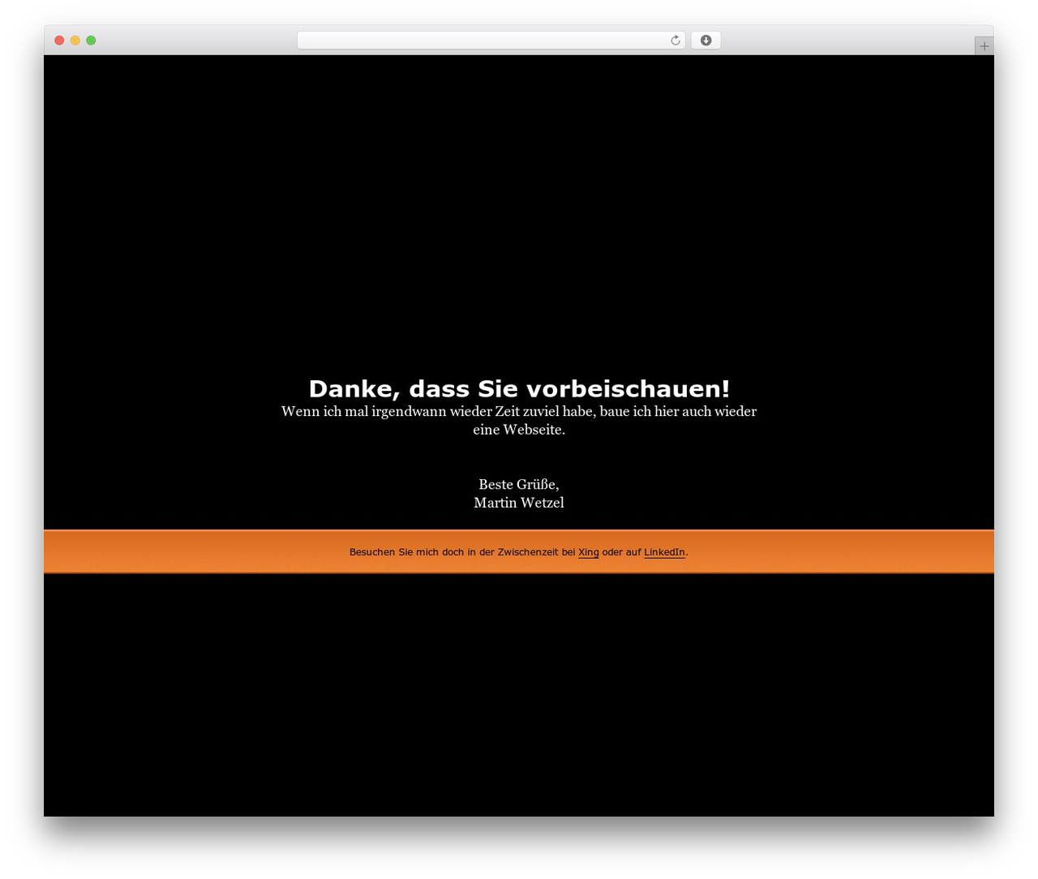This screenshot has height=879, width=1038.
Task: Click the "Beste Grüße," line
Action: point(519,484)
